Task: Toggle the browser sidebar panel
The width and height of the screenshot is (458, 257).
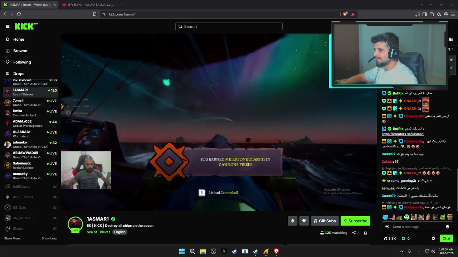Action: pos(424,14)
